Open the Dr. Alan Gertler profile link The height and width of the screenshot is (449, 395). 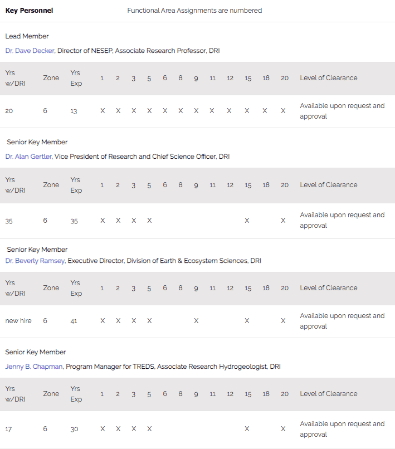click(29, 157)
